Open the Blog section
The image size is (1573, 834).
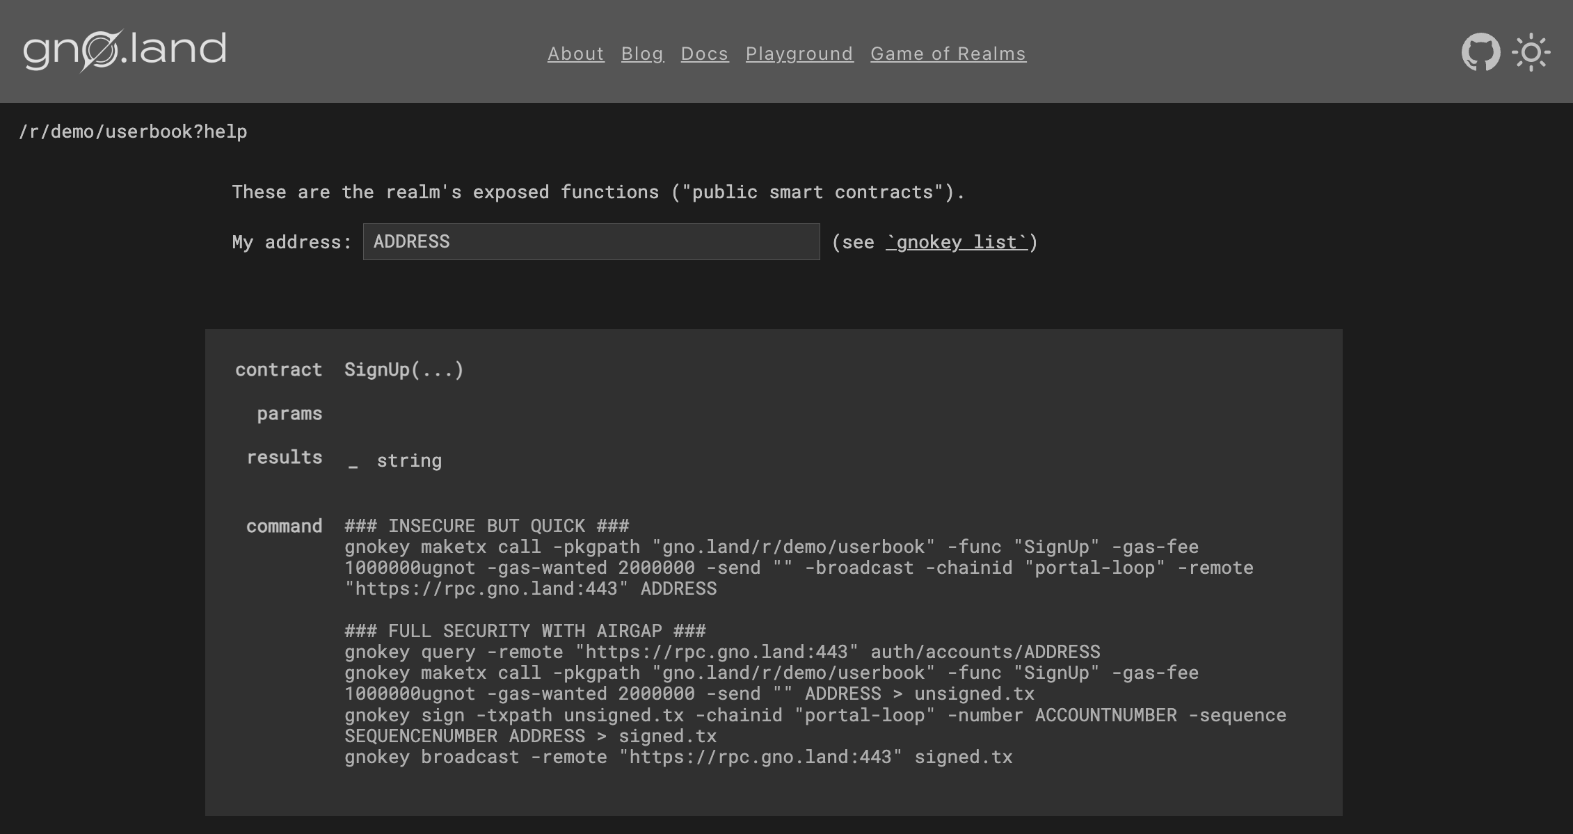pos(642,54)
